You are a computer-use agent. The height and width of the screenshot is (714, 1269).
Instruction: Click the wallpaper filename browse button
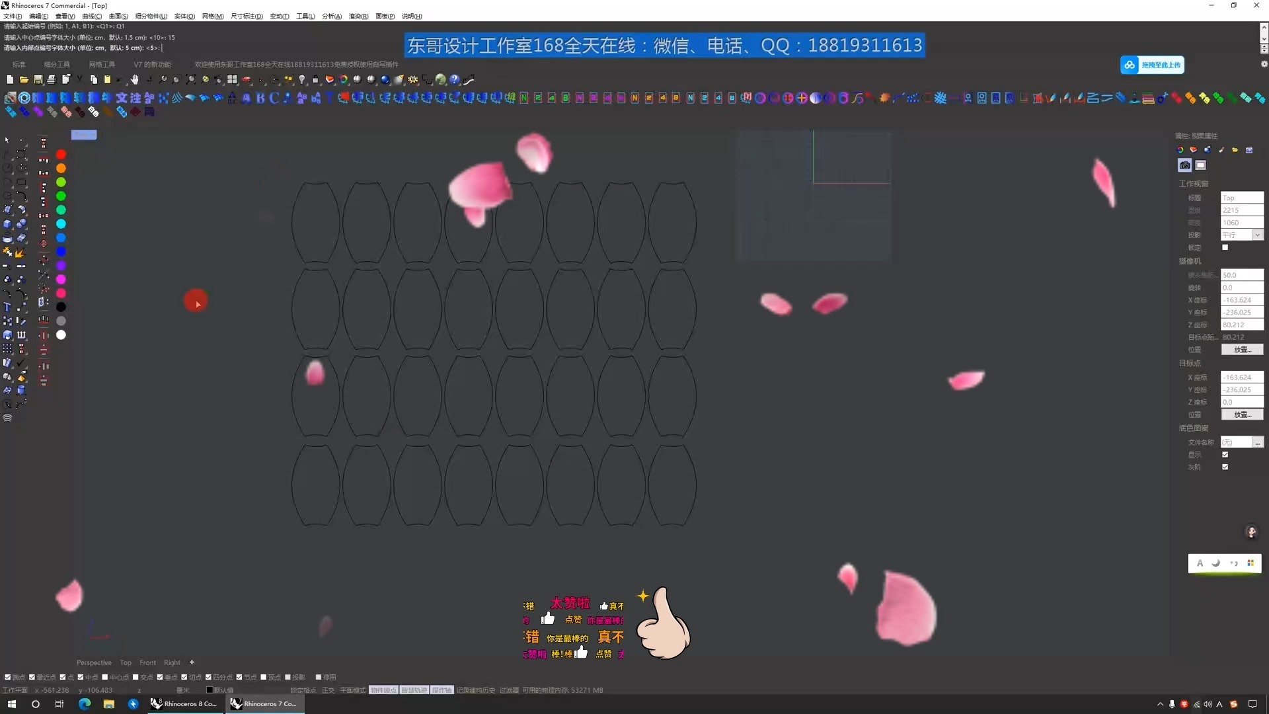1258,442
